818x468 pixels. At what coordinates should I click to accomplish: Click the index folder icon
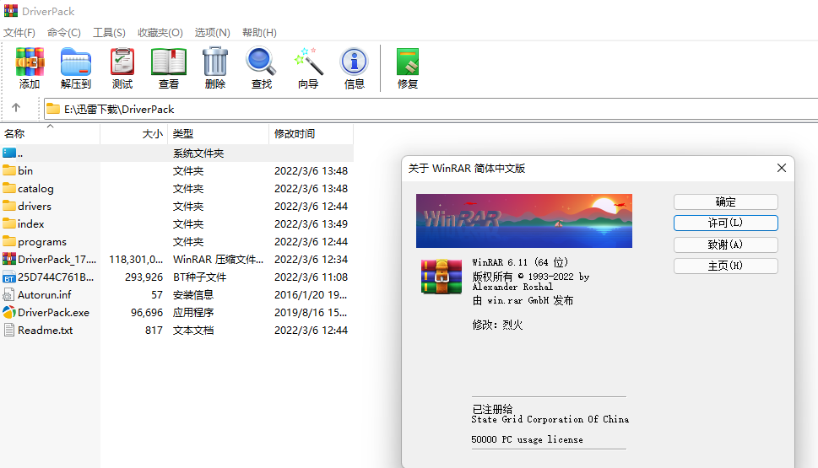[x=9, y=223]
